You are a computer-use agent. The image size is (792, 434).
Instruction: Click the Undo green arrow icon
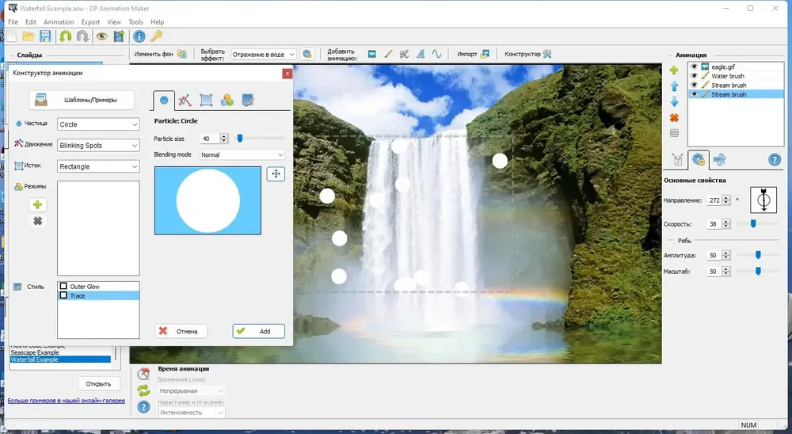(65, 36)
